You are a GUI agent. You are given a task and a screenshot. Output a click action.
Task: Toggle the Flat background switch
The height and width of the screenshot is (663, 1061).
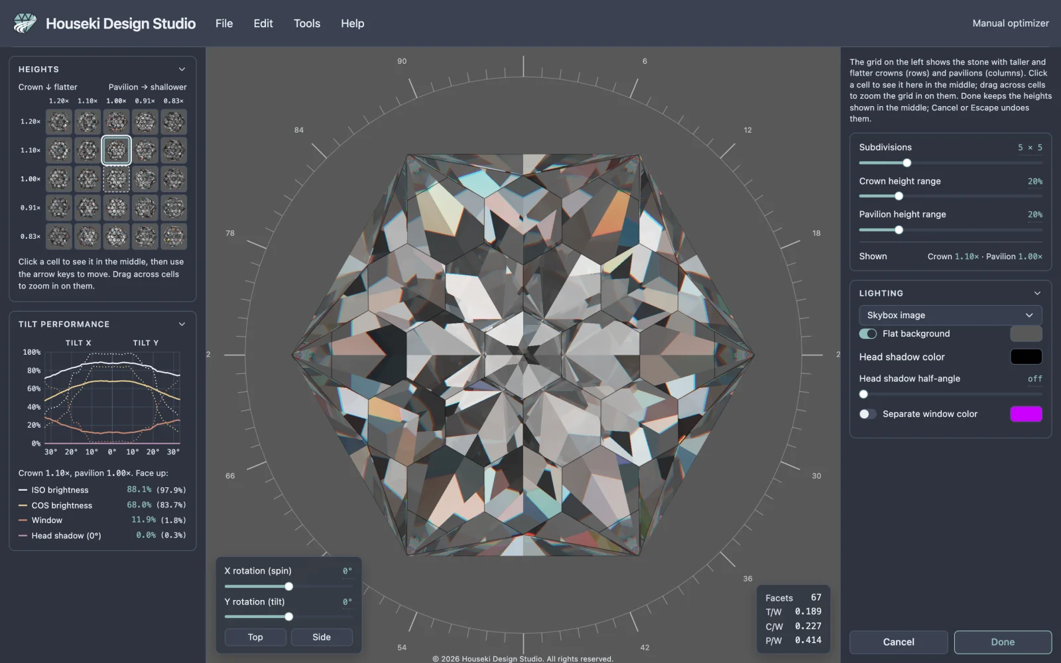867,333
